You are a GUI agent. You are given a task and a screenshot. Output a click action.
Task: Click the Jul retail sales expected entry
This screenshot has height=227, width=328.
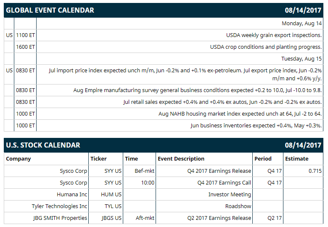[x=222, y=102]
